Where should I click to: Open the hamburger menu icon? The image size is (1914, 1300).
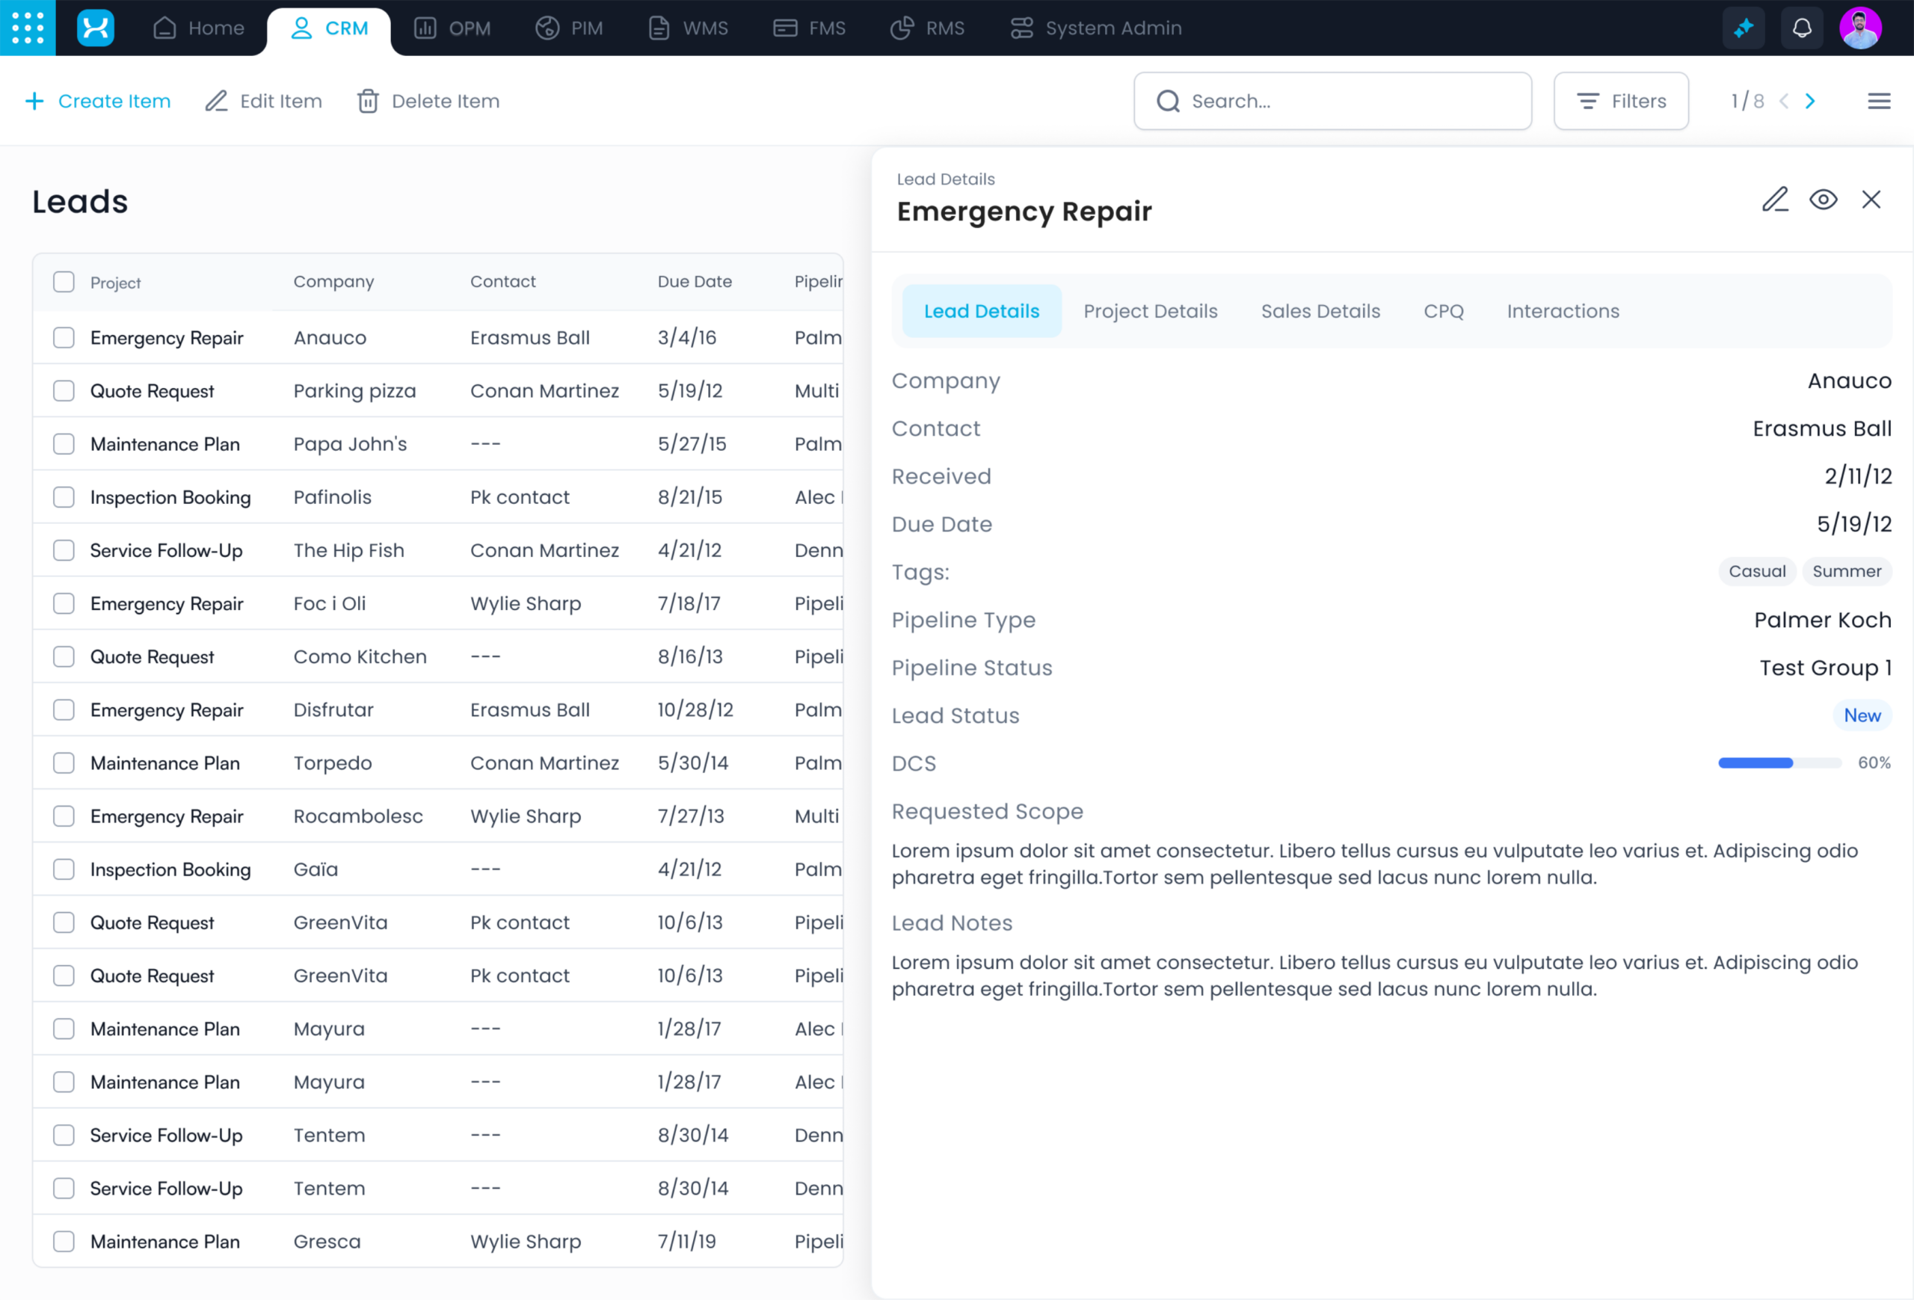tap(1879, 101)
